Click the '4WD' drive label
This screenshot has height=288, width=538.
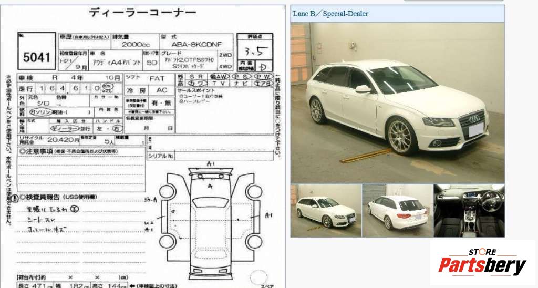point(225,66)
